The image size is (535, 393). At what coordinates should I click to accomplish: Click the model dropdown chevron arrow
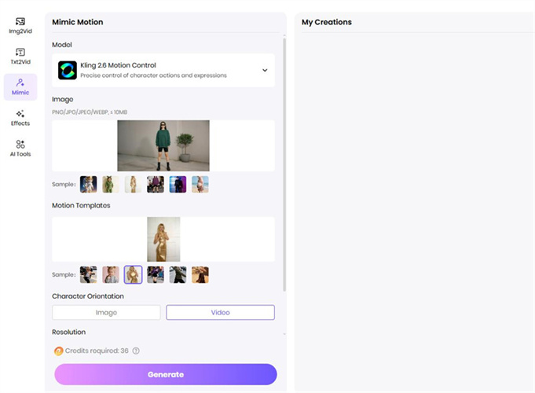coord(265,70)
